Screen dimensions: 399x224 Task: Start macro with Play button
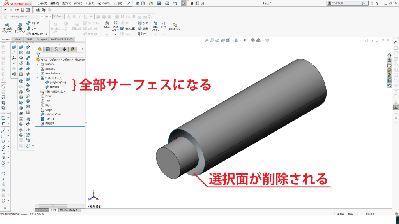[x=5, y=10]
